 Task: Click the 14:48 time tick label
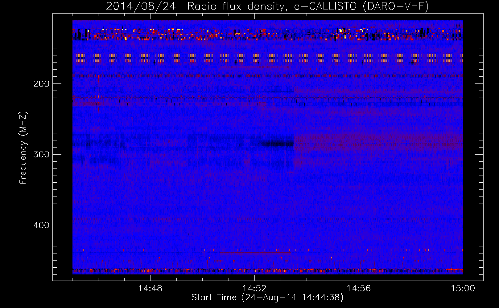click(150, 289)
